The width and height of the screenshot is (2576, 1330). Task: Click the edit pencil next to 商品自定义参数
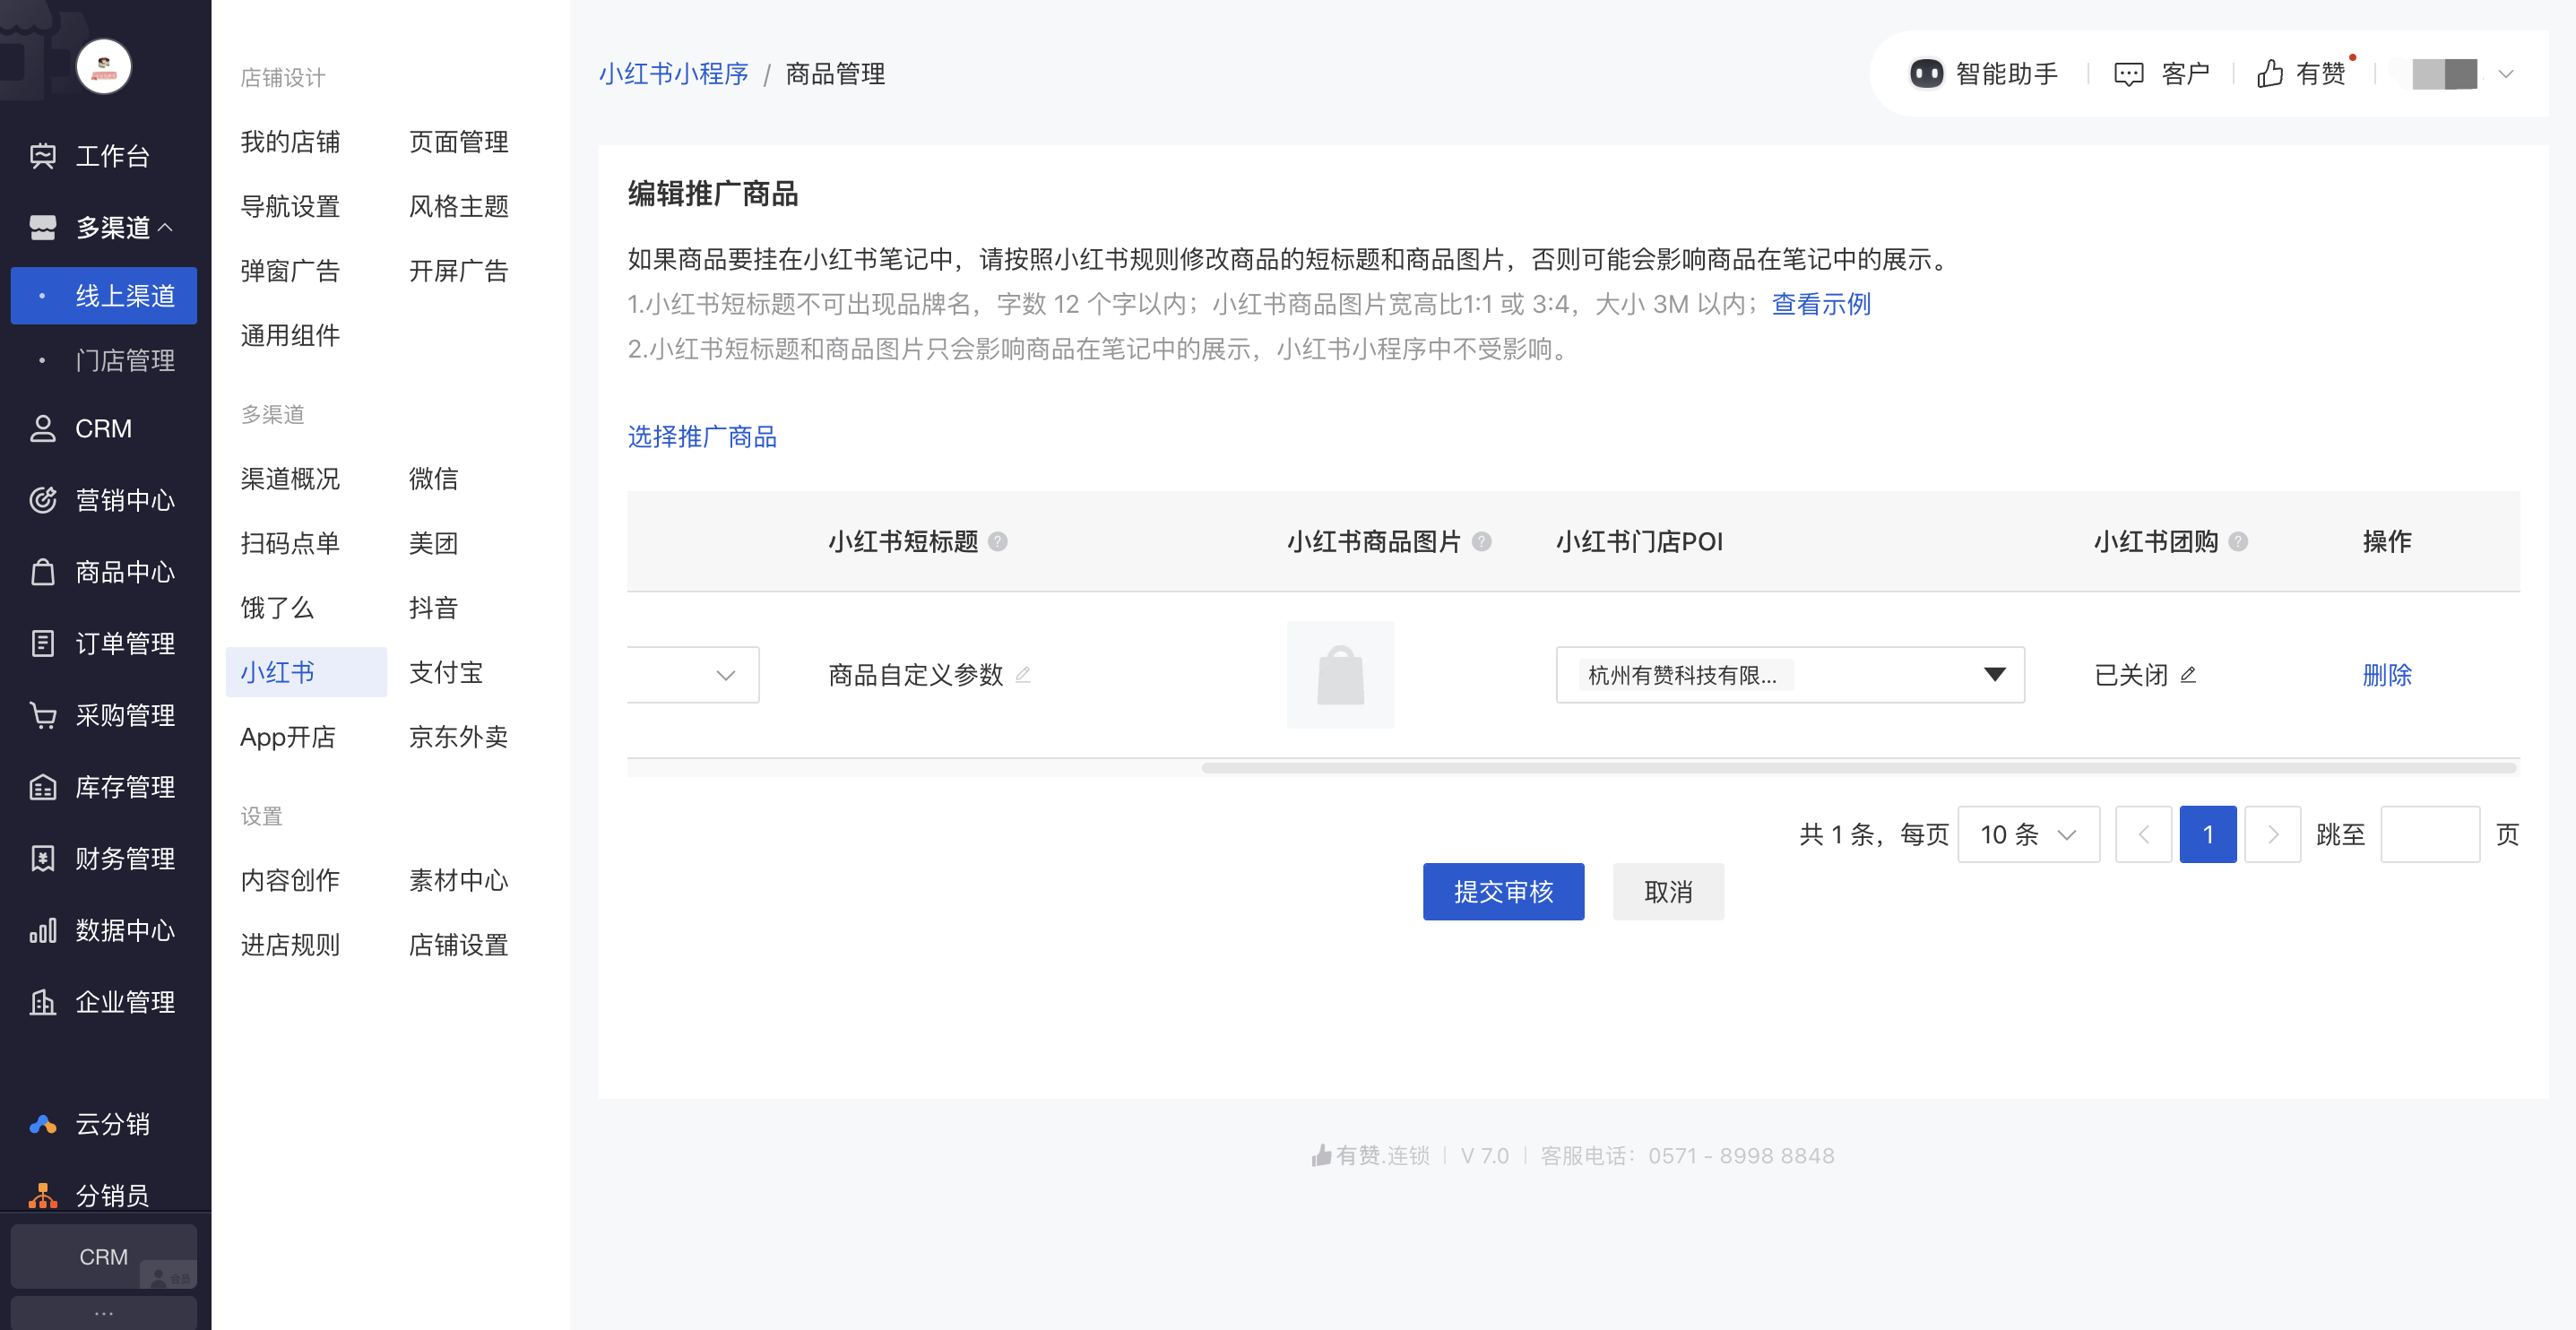pos(1022,675)
